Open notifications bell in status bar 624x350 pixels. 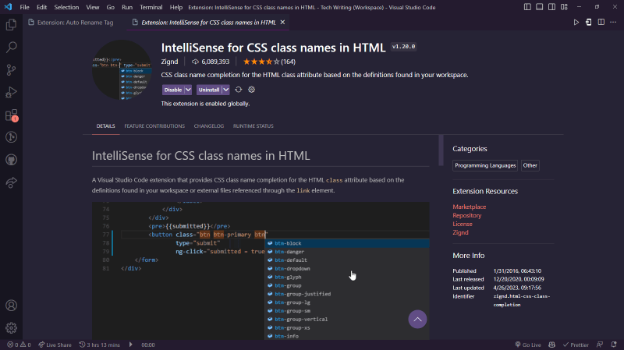(x=614, y=345)
